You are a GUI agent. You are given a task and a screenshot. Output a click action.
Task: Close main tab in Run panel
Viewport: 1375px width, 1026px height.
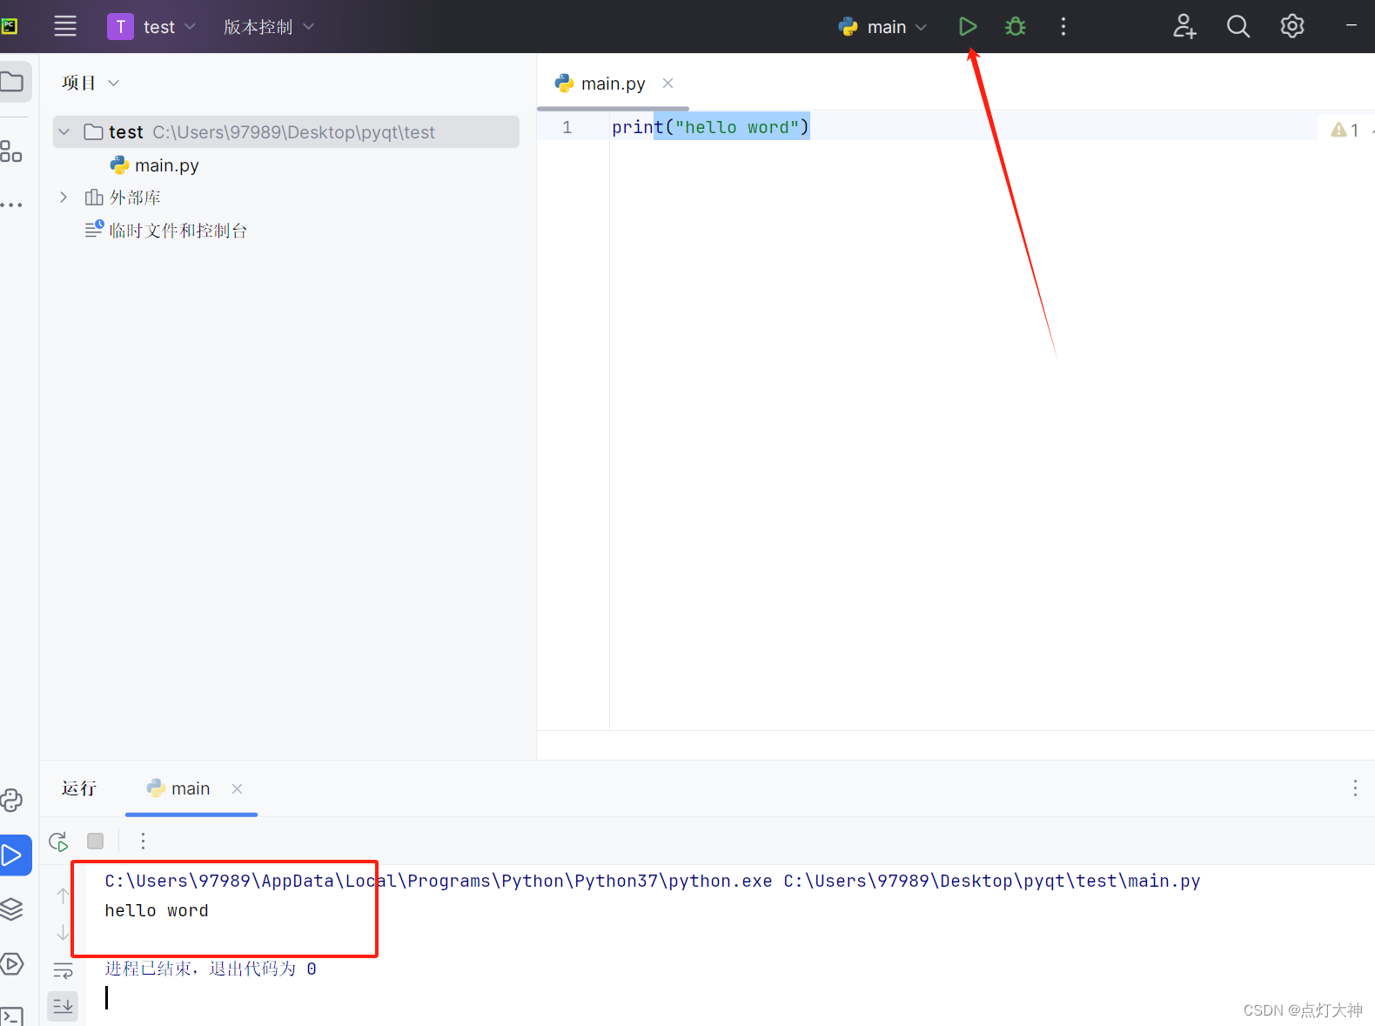click(x=237, y=788)
